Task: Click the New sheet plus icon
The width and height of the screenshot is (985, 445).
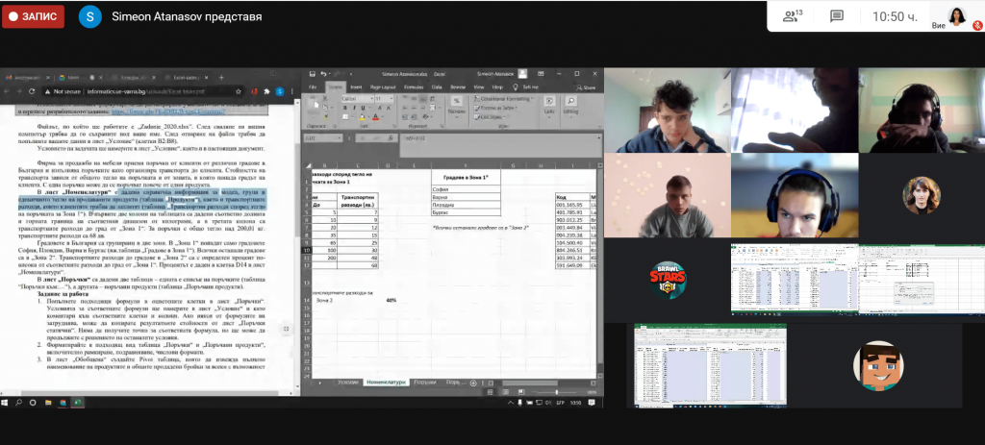Action: pyautogui.click(x=473, y=383)
